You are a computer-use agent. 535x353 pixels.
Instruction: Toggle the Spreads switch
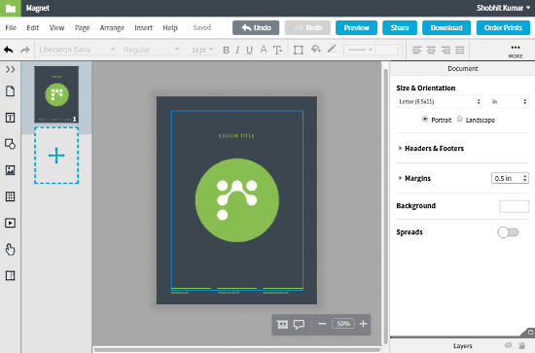pyautogui.click(x=508, y=232)
